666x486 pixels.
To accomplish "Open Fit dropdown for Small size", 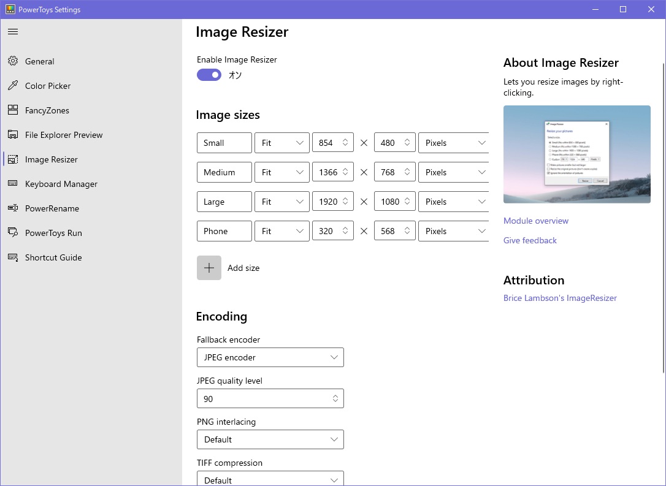I will point(282,143).
